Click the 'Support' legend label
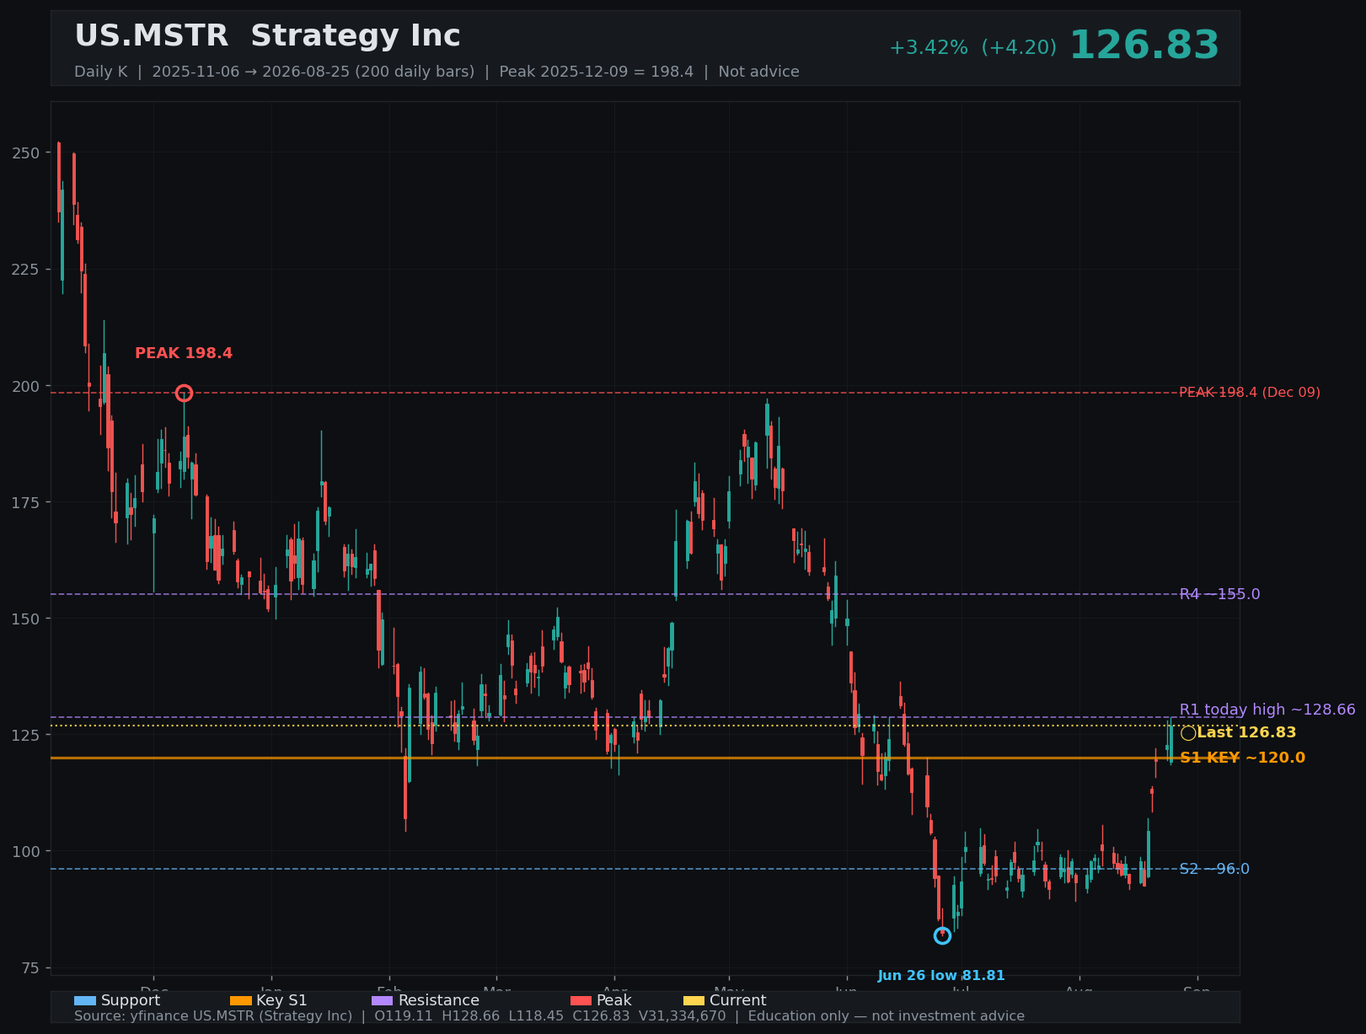Image resolution: width=1366 pixels, height=1034 pixels. point(131,1001)
